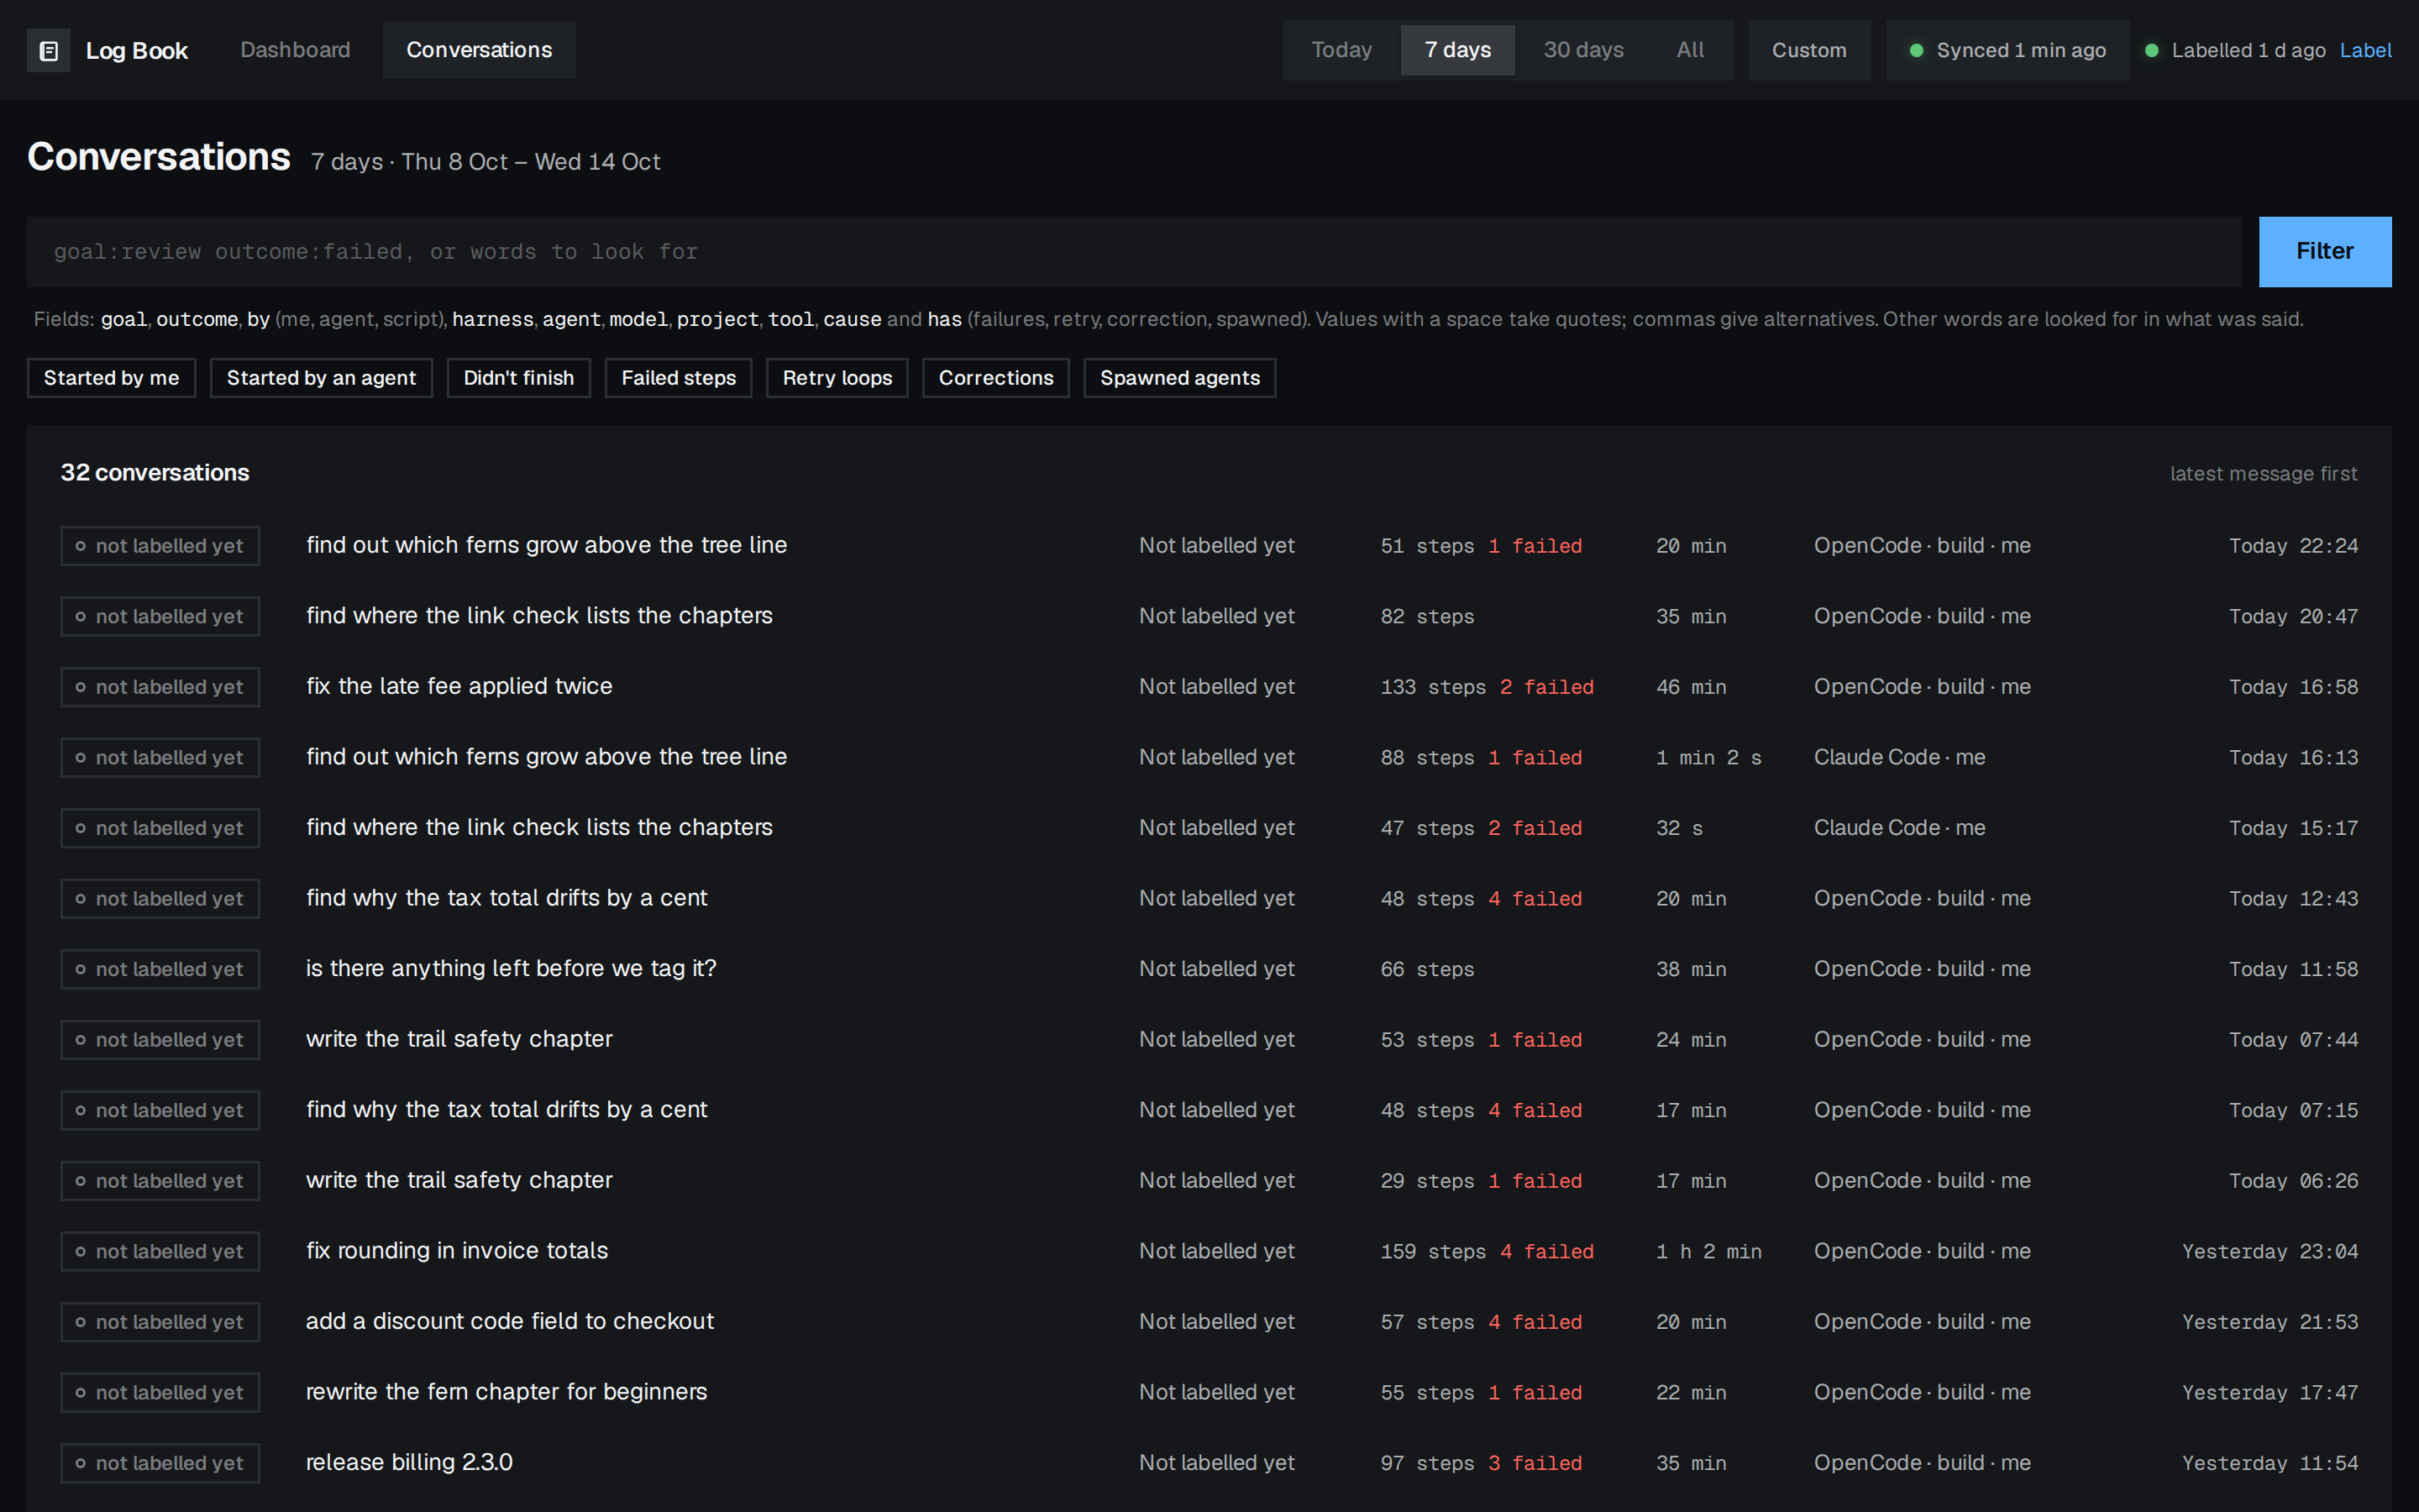
Task: Click the latest message first sort label
Action: (2263, 474)
